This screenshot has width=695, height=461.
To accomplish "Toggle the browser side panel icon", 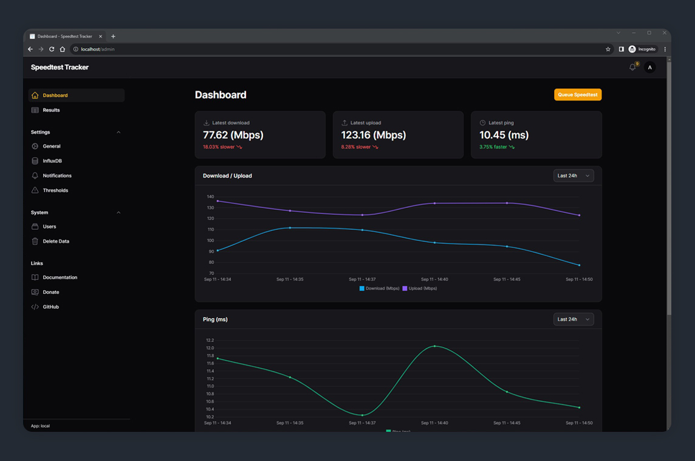I will point(621,49).
